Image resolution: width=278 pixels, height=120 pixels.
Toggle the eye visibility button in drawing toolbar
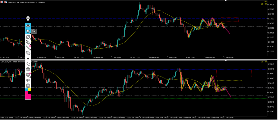[x=28, y=26]
